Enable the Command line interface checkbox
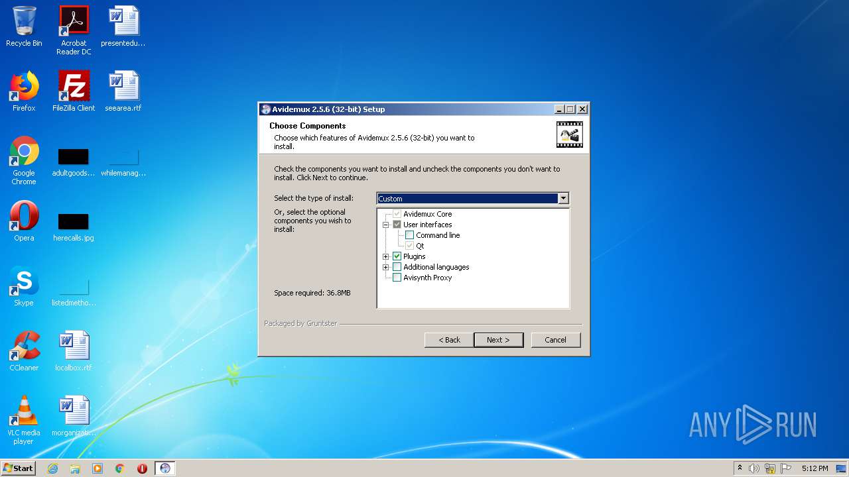Screen dimensions: 849x477 [409, 235]
